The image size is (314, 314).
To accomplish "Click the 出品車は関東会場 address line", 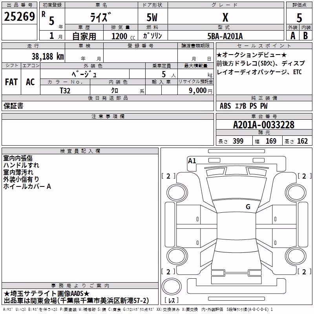I will click(76, 301).
